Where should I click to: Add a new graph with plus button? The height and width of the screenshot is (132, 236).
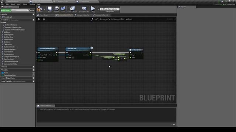34,14
